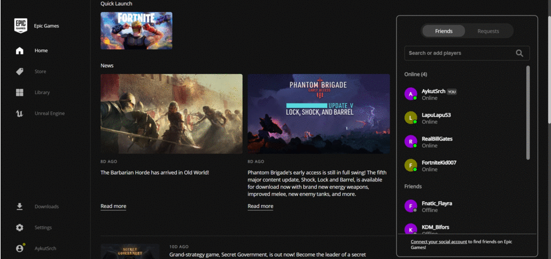Launch Fortnite from Quick Launch thumbnail
This screenshot has height=259, width=551.
click(137, 30)
